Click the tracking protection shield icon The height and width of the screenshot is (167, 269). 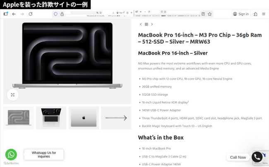[x=55, y=14]
